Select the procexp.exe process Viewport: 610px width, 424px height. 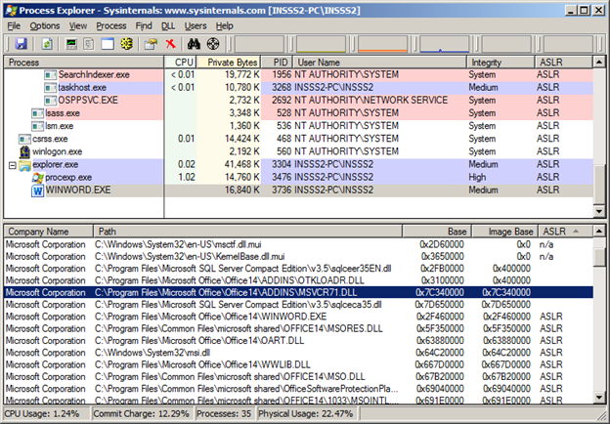tap(67, 178)
